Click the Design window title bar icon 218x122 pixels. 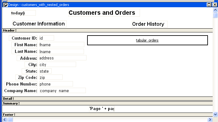tap(5, 5)
